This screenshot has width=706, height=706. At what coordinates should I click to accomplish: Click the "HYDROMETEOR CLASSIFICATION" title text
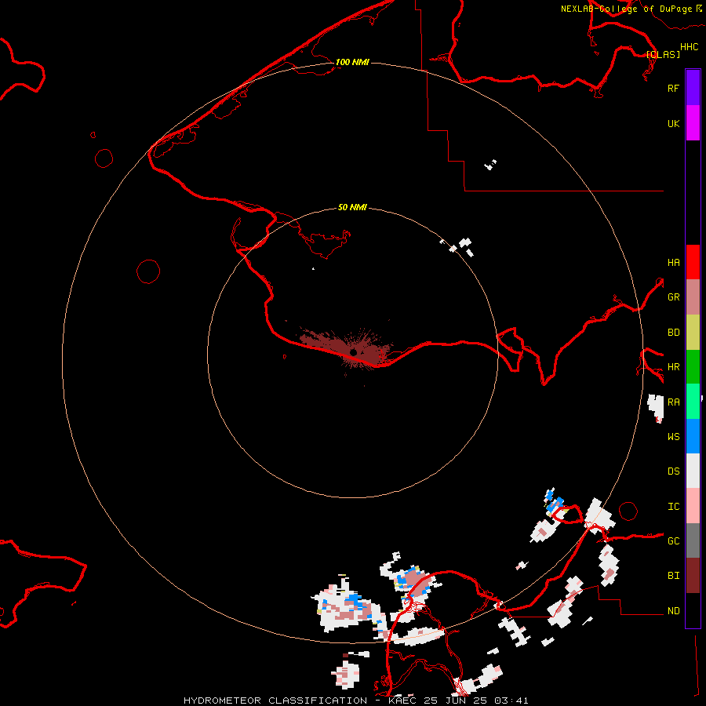275,701
